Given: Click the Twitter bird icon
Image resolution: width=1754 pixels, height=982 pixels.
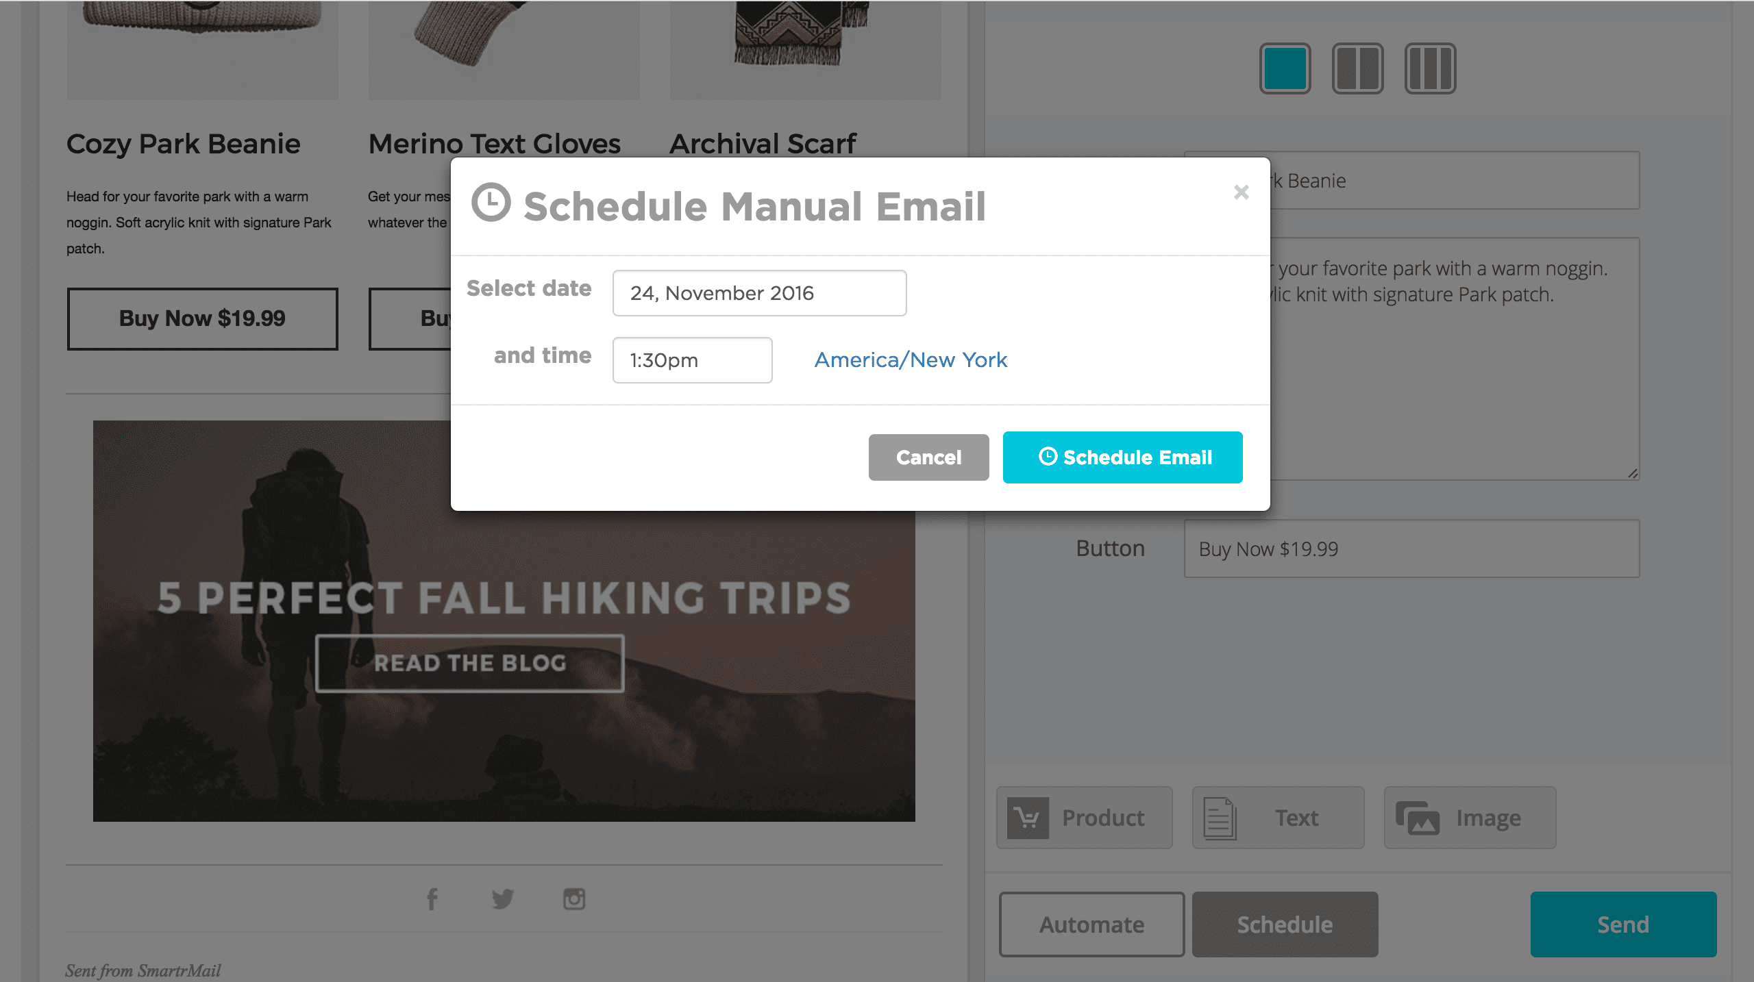Looking at the screenshot, I should (x=503, y=898).
